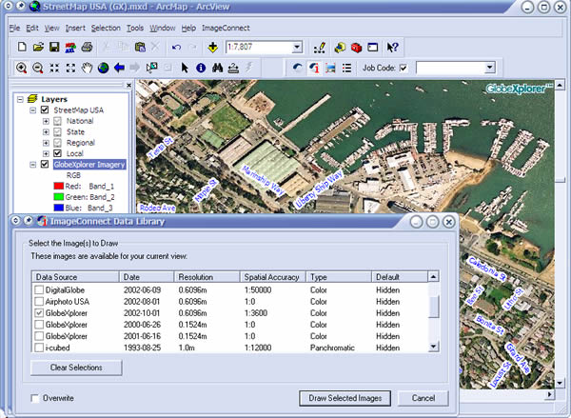Click the Red Band_1 color swatch
The width and height of the screenshot is (571, 418).
(59, 186)
